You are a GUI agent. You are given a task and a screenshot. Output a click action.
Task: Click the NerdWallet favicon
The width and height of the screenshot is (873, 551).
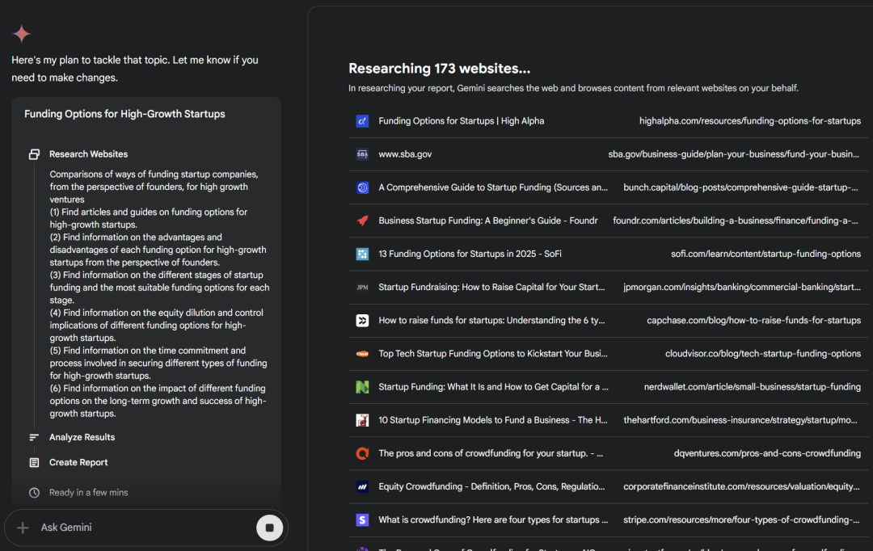362,387
